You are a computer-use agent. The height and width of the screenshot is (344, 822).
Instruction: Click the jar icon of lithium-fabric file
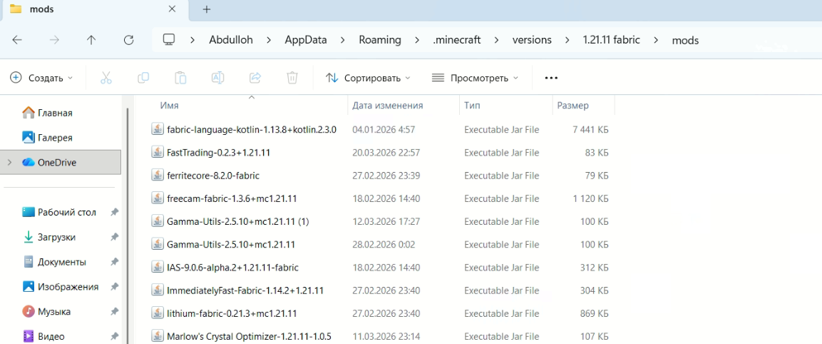point(157,313)
